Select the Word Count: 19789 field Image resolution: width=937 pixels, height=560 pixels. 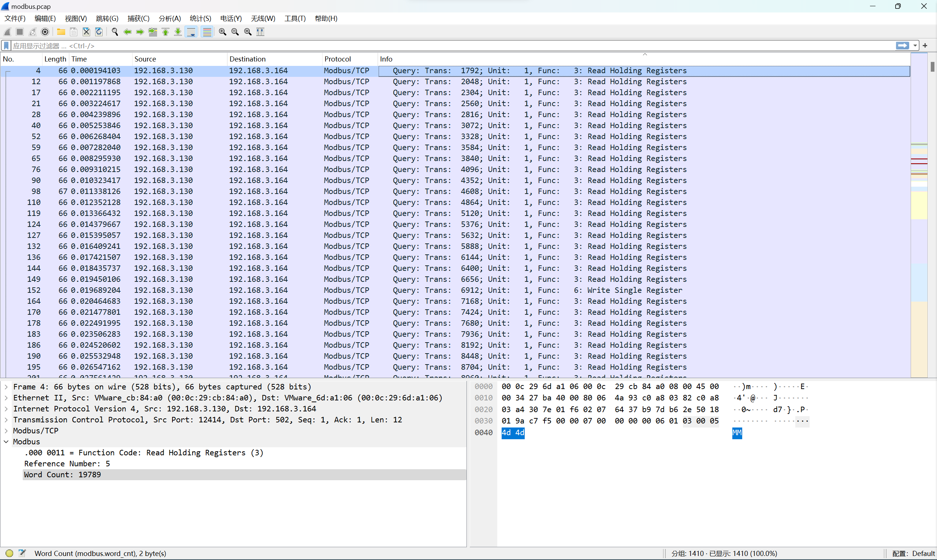coord(245,475)
